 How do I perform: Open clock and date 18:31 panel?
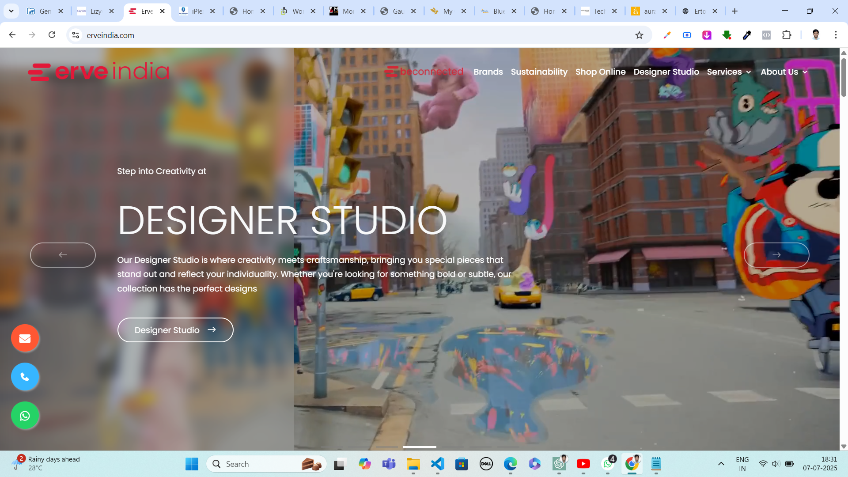(x=820, y=464)
